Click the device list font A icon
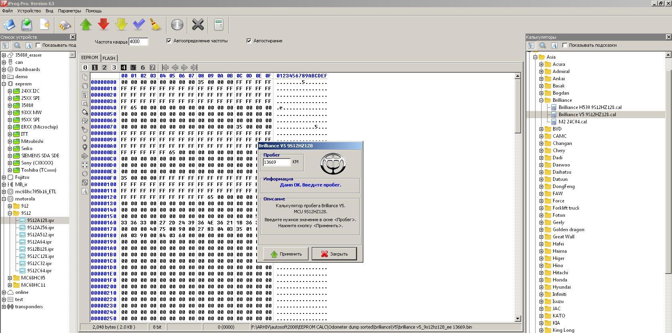Screen dimensions: 672x333 [x=28, y=46]
